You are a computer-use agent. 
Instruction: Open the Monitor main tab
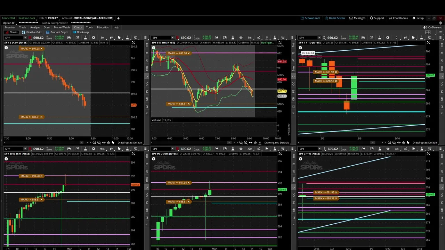(10, 27)
